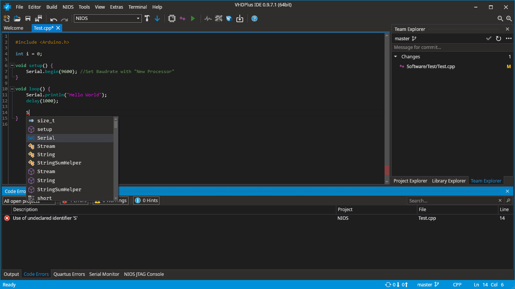Open the Editor menu
Screen dimensions: 515x289
point(35,7)
